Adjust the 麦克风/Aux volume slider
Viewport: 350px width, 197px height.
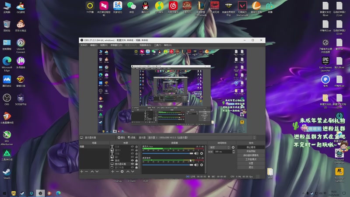point(168,154)
